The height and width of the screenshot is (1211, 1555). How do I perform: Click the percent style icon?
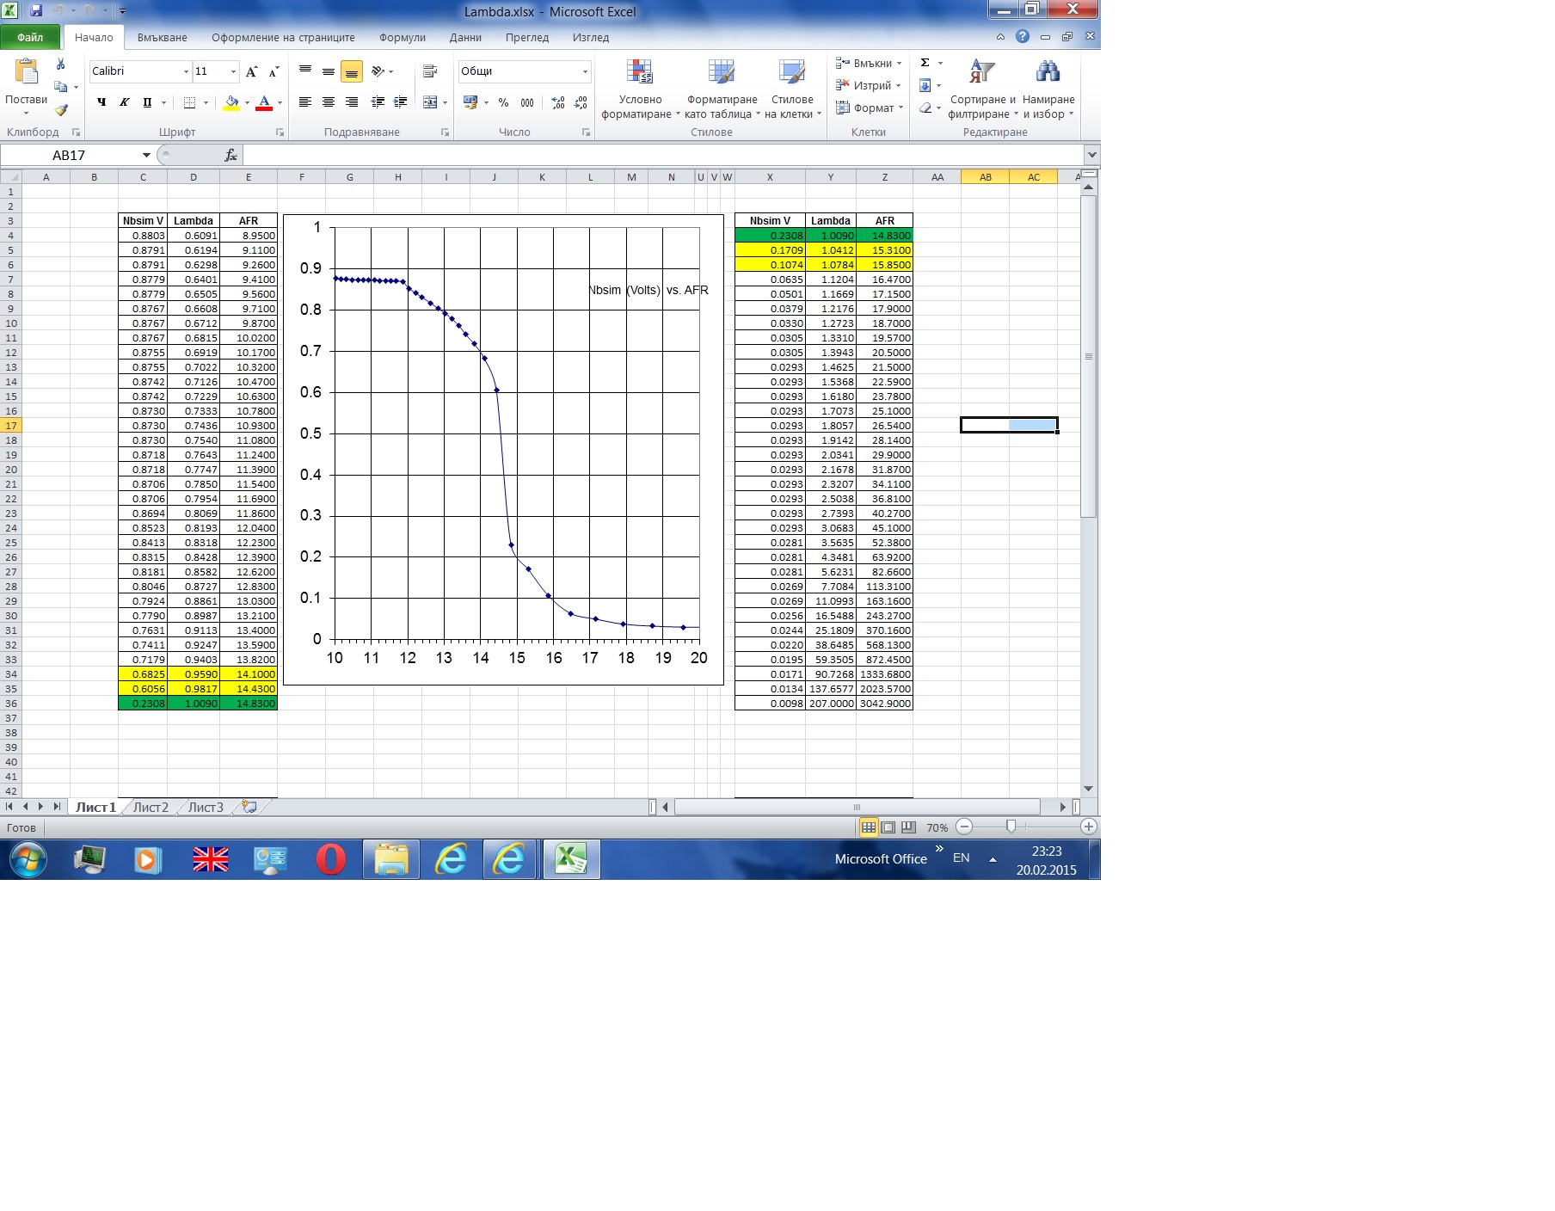(x=503, y=102)
